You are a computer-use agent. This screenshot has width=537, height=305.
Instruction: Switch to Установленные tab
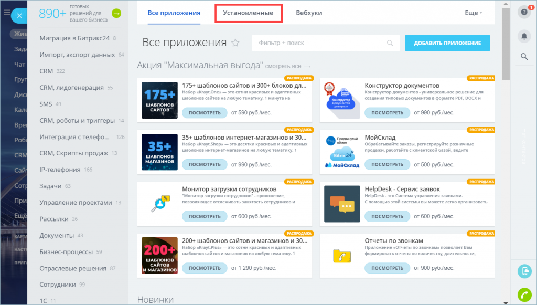coord(248,13)
